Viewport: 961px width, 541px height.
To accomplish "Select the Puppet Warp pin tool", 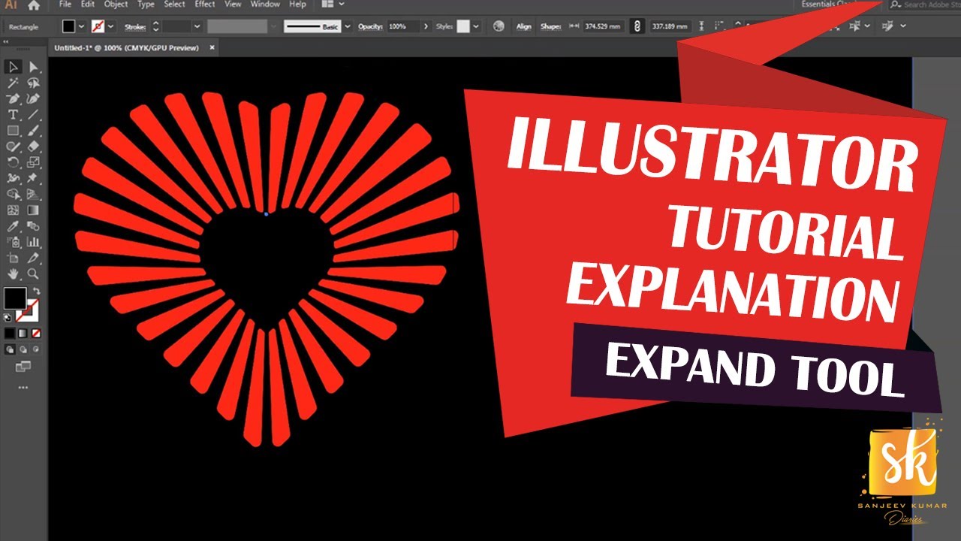I will 33,178.
